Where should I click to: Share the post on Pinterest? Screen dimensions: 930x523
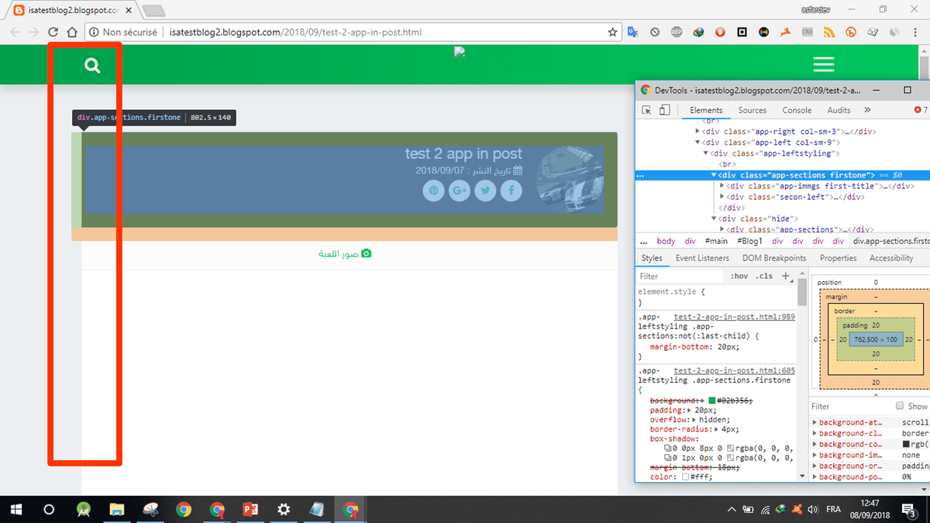coord(433,191)
